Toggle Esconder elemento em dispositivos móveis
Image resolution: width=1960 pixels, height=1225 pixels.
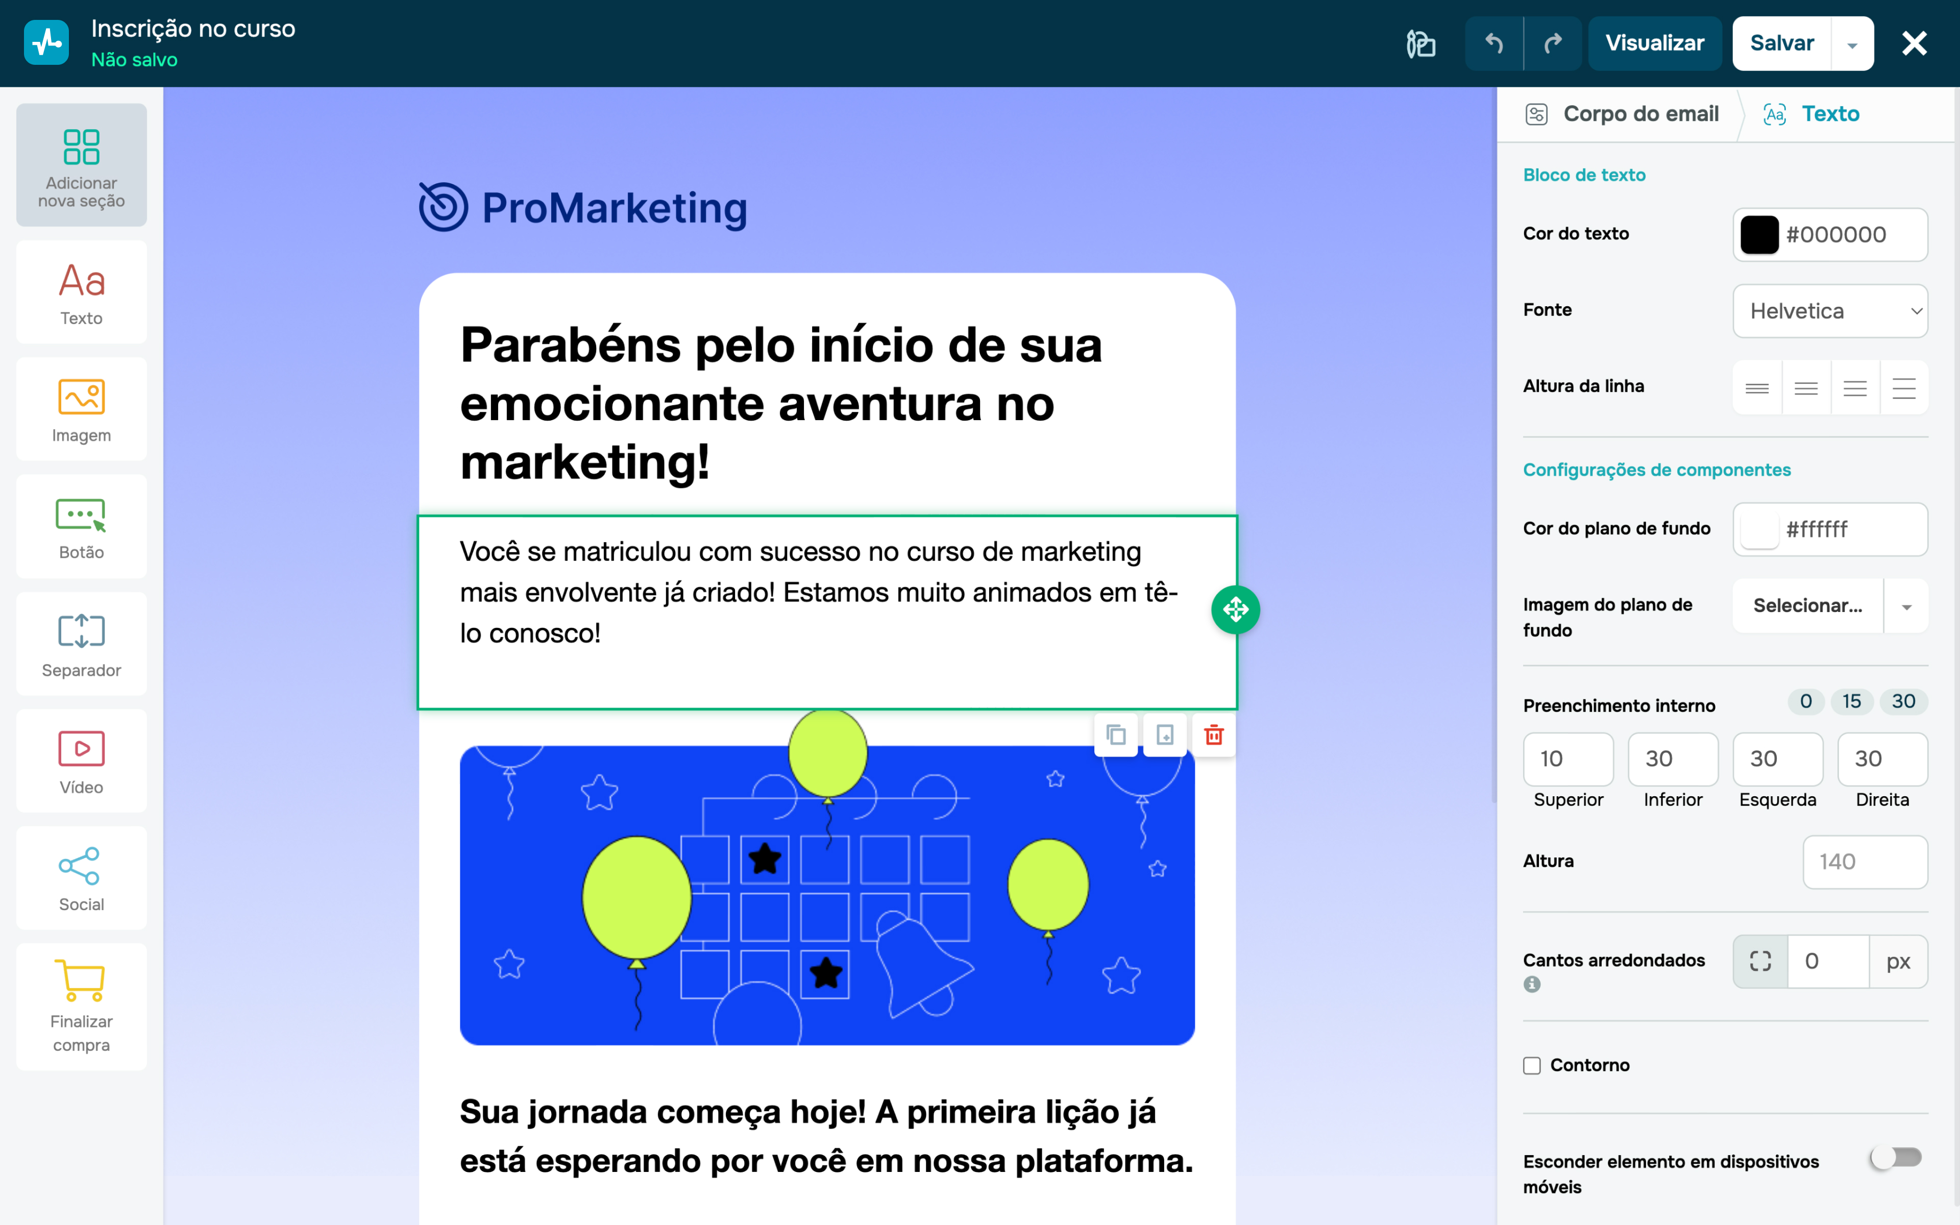point(1895,1157)
